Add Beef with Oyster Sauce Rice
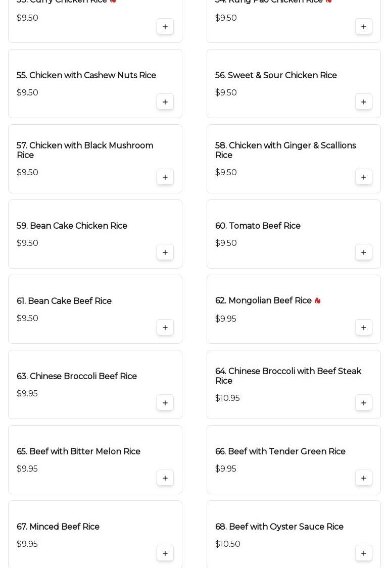This screenshot has height=568, width=389. click(364, 553)
